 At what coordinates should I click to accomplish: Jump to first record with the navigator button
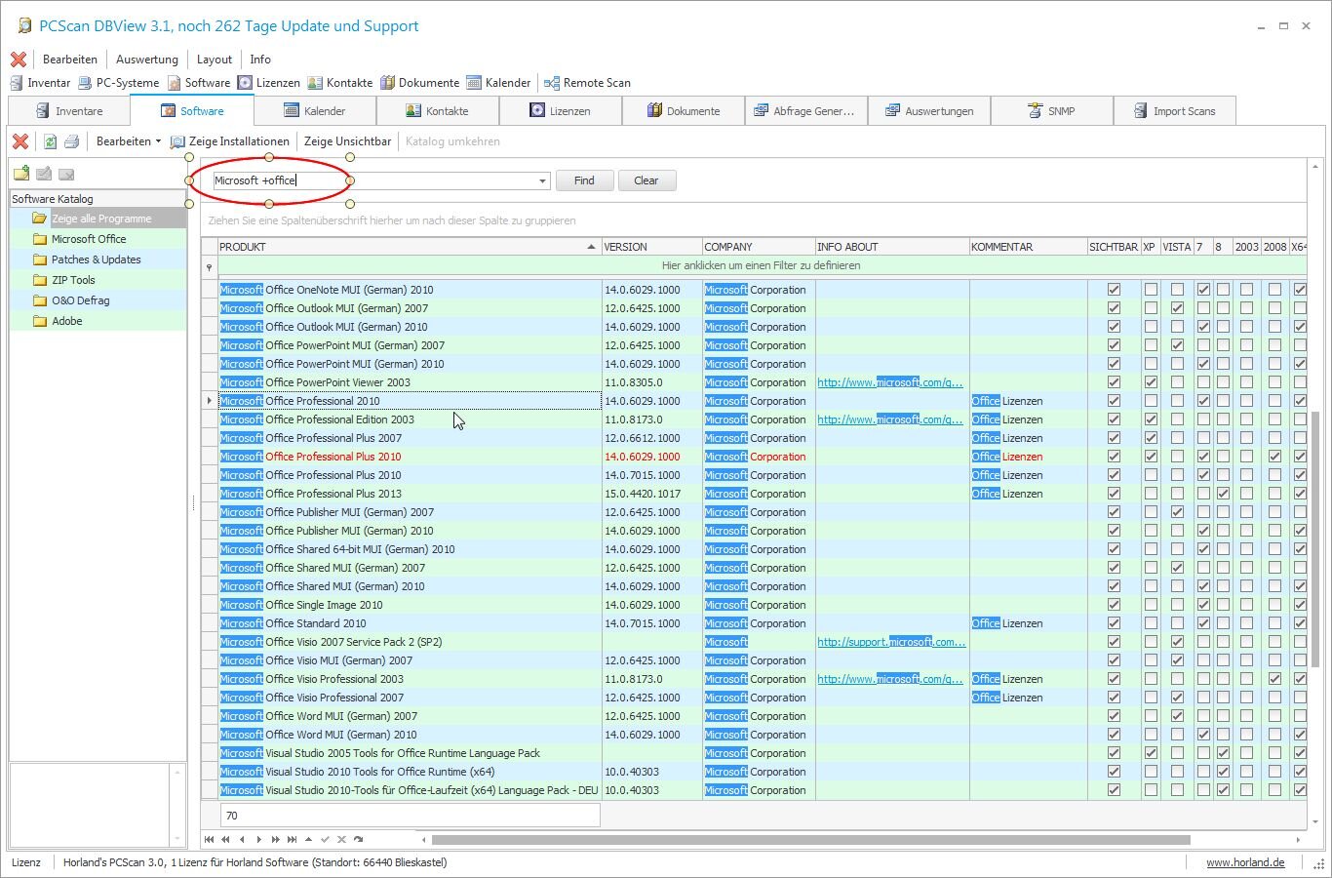point(209,839)
